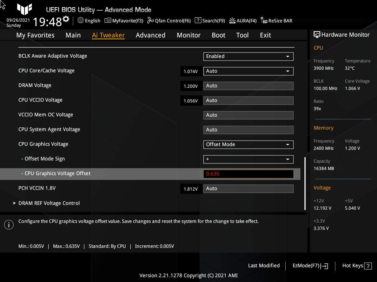Change the BIOS language from English
The height and width of the screenshot is (282, 377).
pos(88,21)
